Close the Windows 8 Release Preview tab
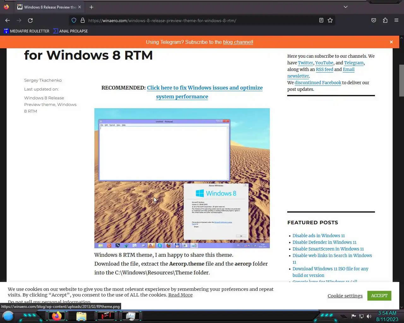This screenshot has height=323, width=404. 80,7
